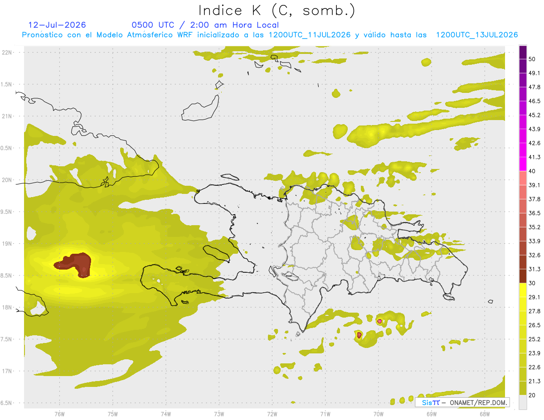This screenshot has height=420, width=544.
Task: Click the "71W" longitude label
Action: (x=325, y=414)
